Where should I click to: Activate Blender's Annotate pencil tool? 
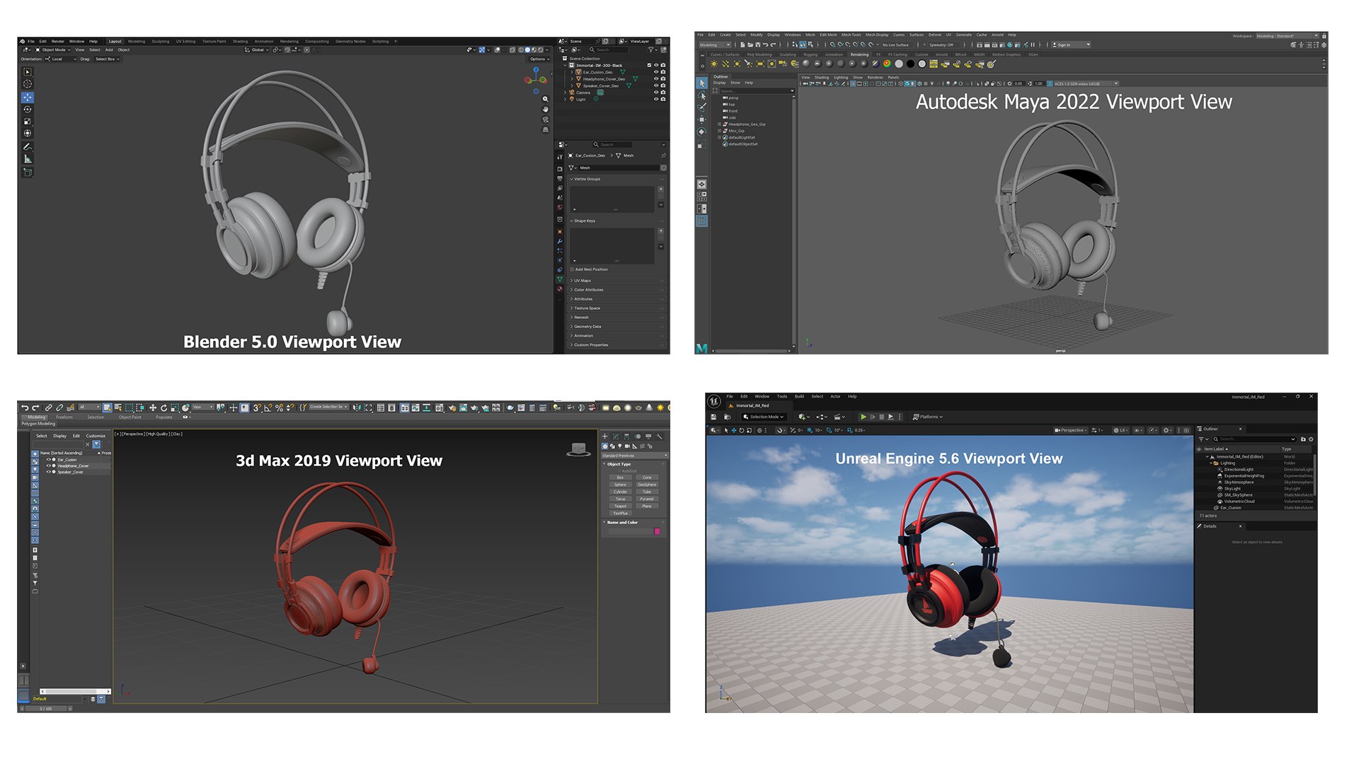pyautogui.click(x=28, y=146)
